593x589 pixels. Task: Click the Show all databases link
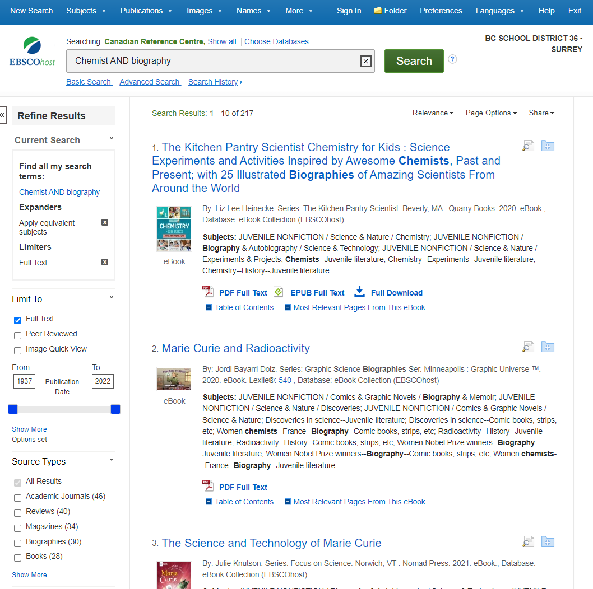(x=221, y=41)
